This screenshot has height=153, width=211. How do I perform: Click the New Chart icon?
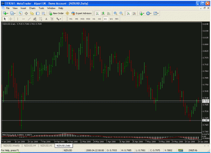(5, 13)
